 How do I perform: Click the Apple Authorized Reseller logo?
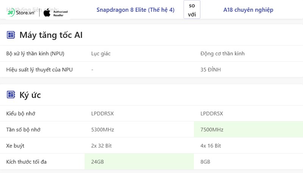click(x=55, y=13)
